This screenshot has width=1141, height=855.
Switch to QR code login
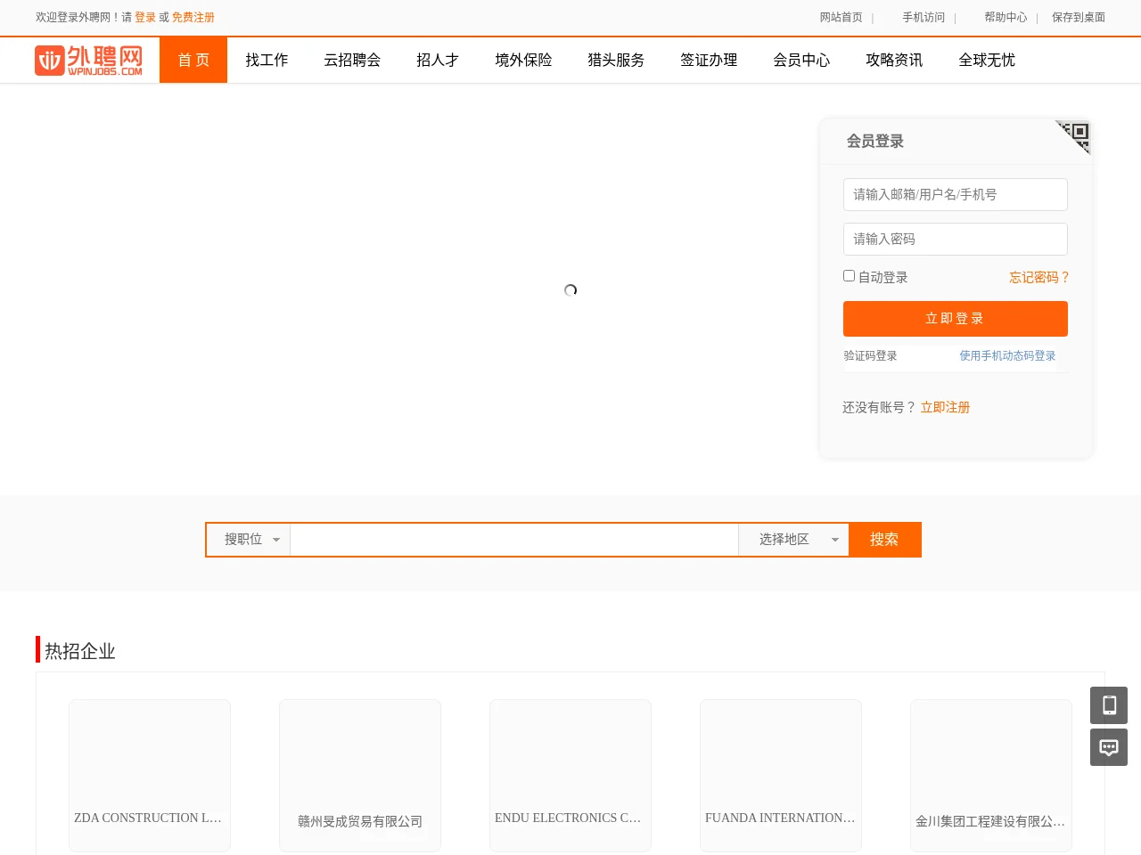coord(1074,136)
